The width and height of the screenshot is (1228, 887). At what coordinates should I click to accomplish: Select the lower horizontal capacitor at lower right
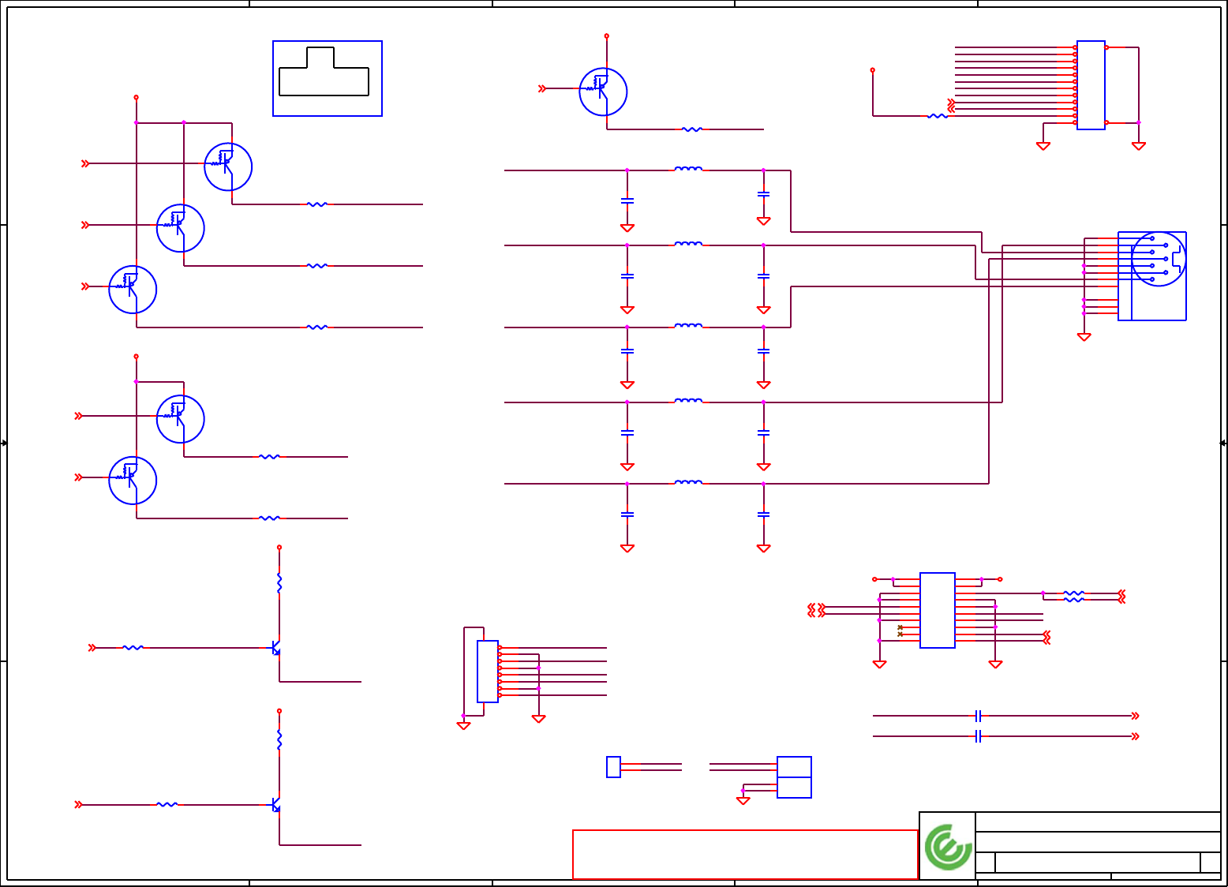pyautogui.click(x=978, y=736)
